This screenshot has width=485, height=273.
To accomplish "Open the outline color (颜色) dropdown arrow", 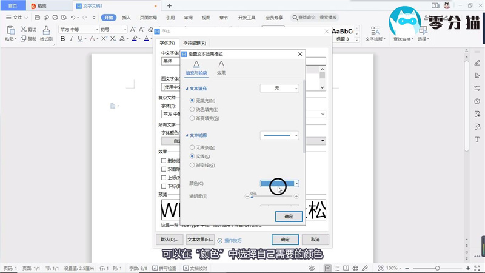I will point(297,183).
